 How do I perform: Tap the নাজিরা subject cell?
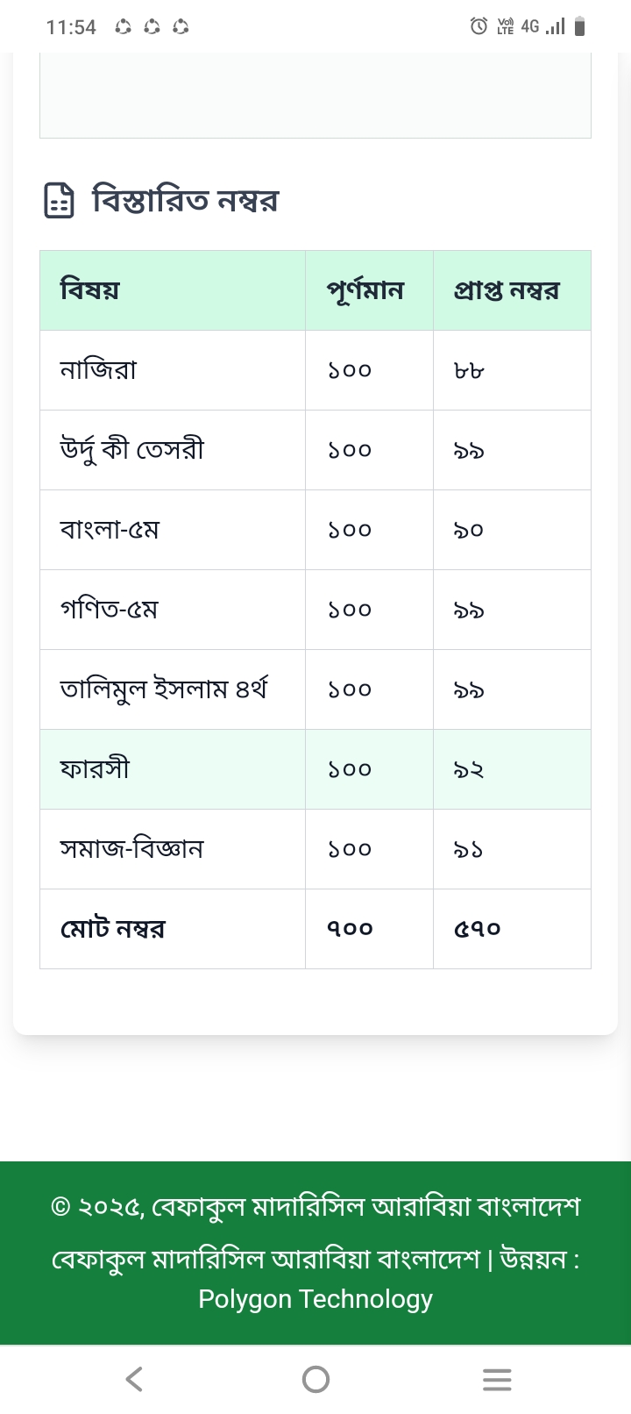98,370
